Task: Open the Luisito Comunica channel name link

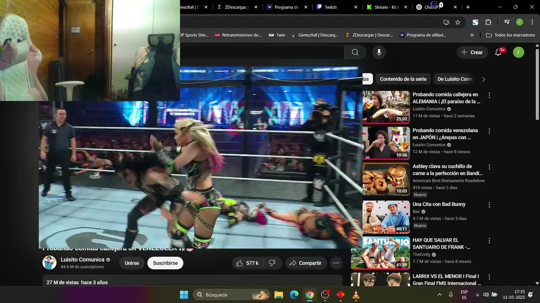Action: pyautogui.click(x=82, y=260)
